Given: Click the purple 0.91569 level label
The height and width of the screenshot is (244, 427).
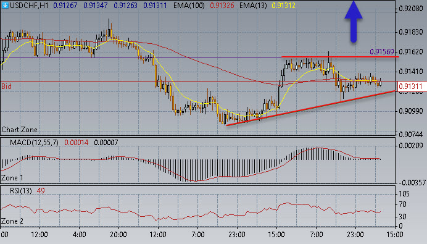Looking at the screenshot, I should 382,51.
